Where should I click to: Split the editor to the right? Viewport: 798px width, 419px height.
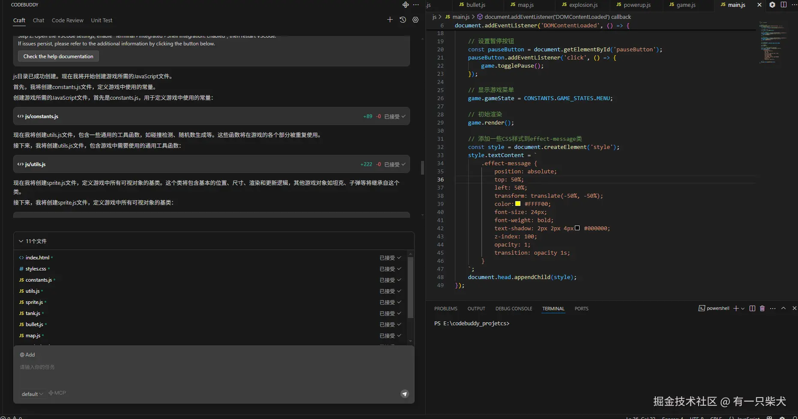[x=783, y=5]
